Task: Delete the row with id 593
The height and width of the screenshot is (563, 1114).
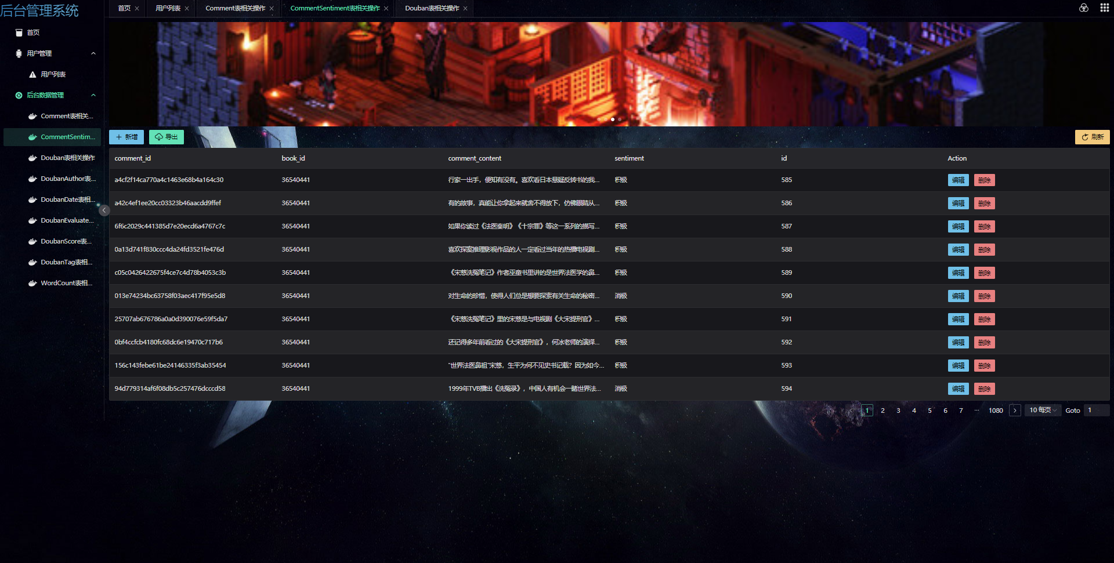Action: 985,366
